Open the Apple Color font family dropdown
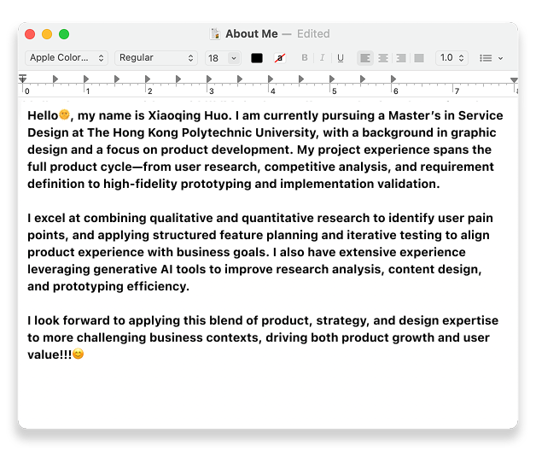The height and width of the screenshot is (451, 536). (x=67, y=58)
